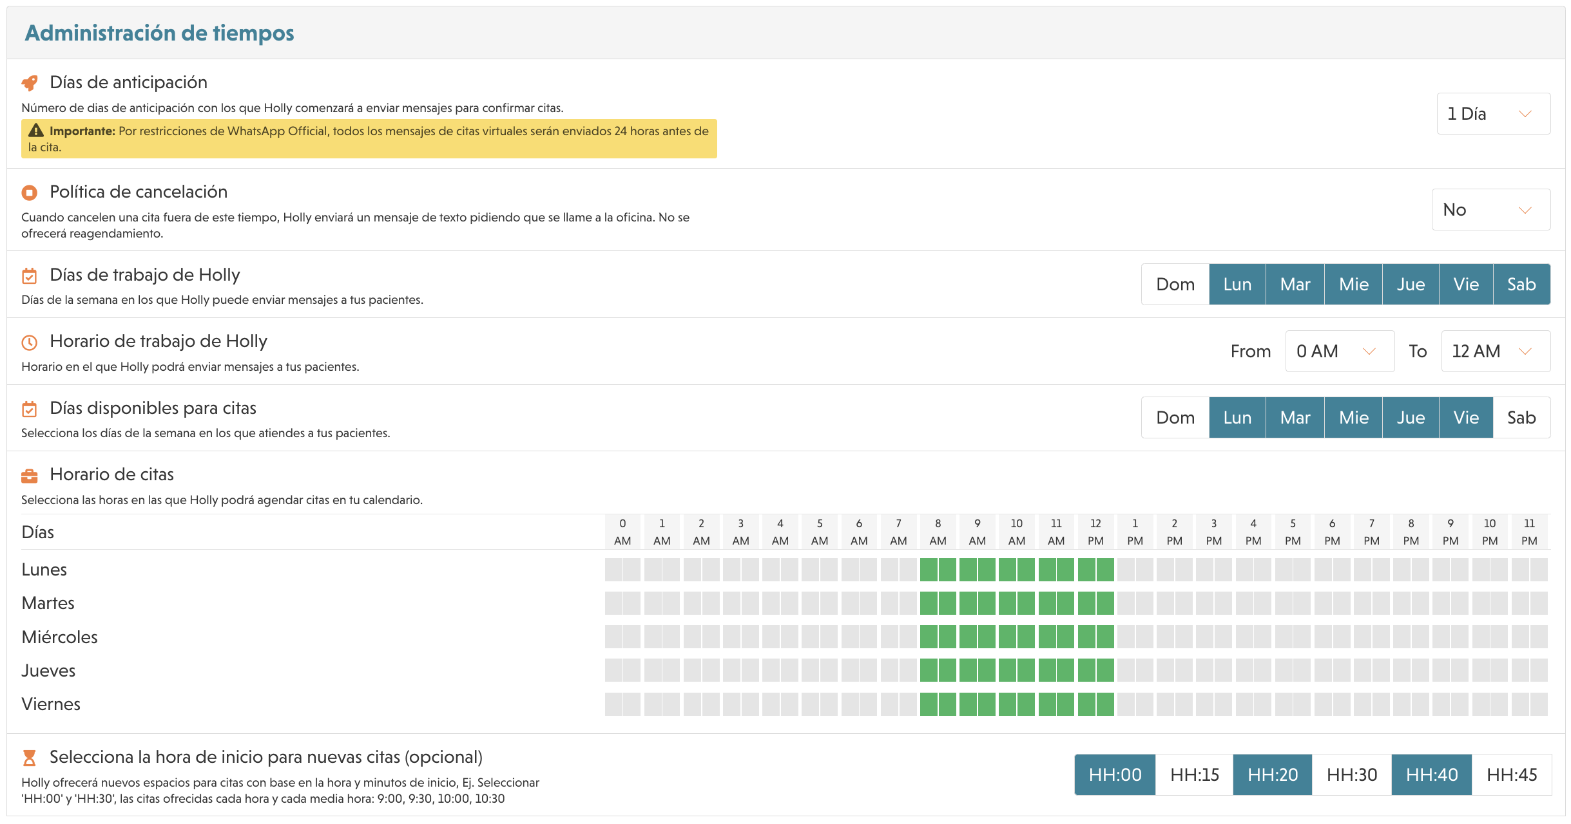Click the Martes row label
Screen dimensions: 1571x824
pos(48,603)
